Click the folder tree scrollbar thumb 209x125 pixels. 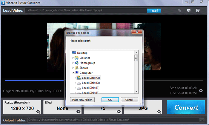coord(136,58)
